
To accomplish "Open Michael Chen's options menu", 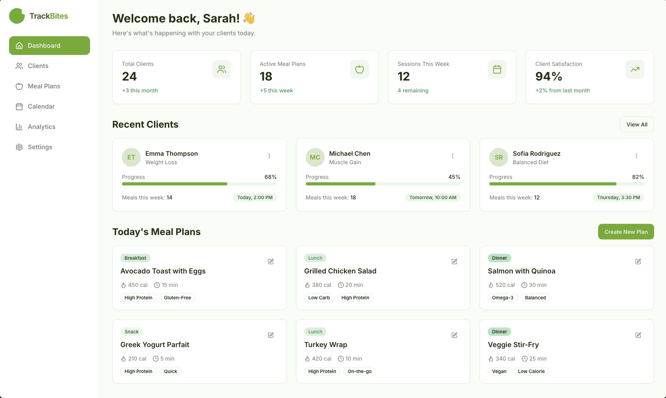I will 453,155.
